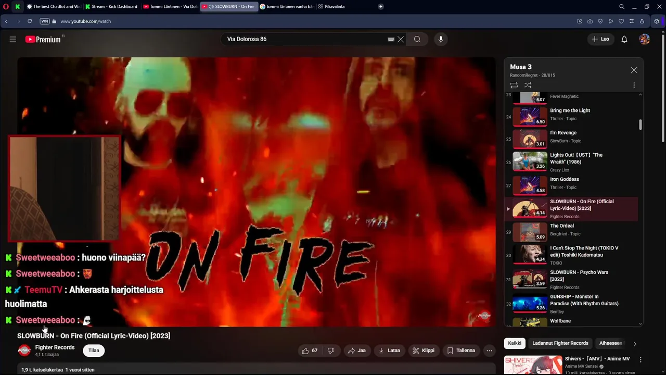666x375 pixels.
Task: Play 'Lights Out! The Wraith (1986)' playlist item
Action: pos(571,161)
